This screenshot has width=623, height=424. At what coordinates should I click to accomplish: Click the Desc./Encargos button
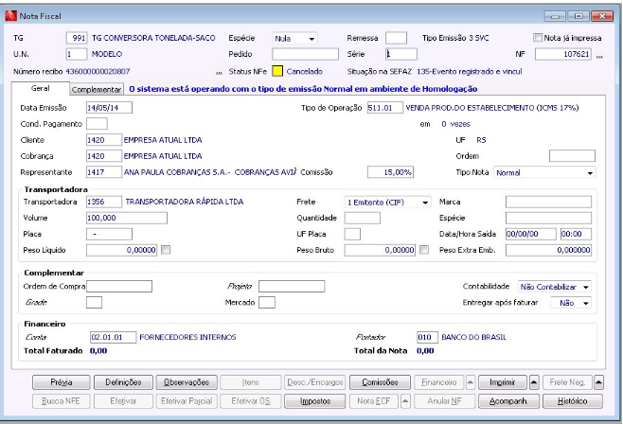[x=315, y=382]
